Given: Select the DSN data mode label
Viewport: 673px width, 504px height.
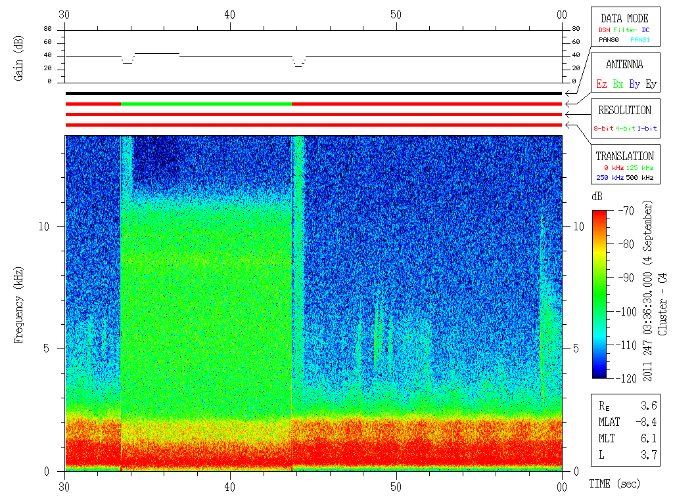Looking at the screenshot, I should 605,30.
